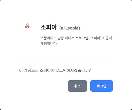Click the SOPIA profile logo image
Viewport: 132px width, 110px height.
28,26
